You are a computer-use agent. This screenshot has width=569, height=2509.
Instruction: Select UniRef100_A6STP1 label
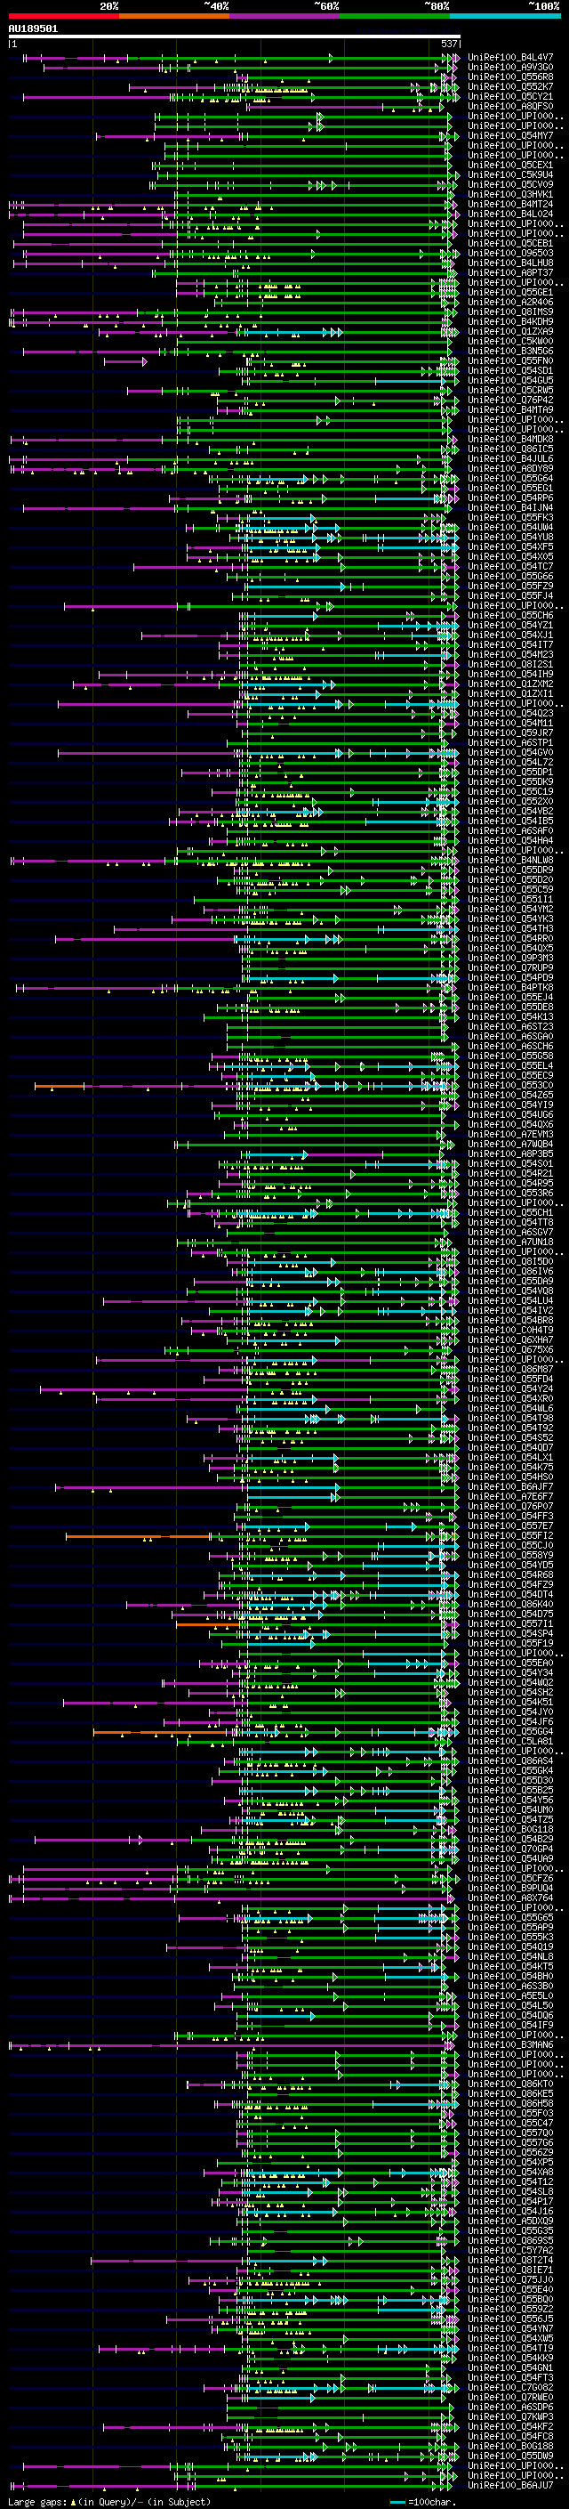(x=510, y=743)
